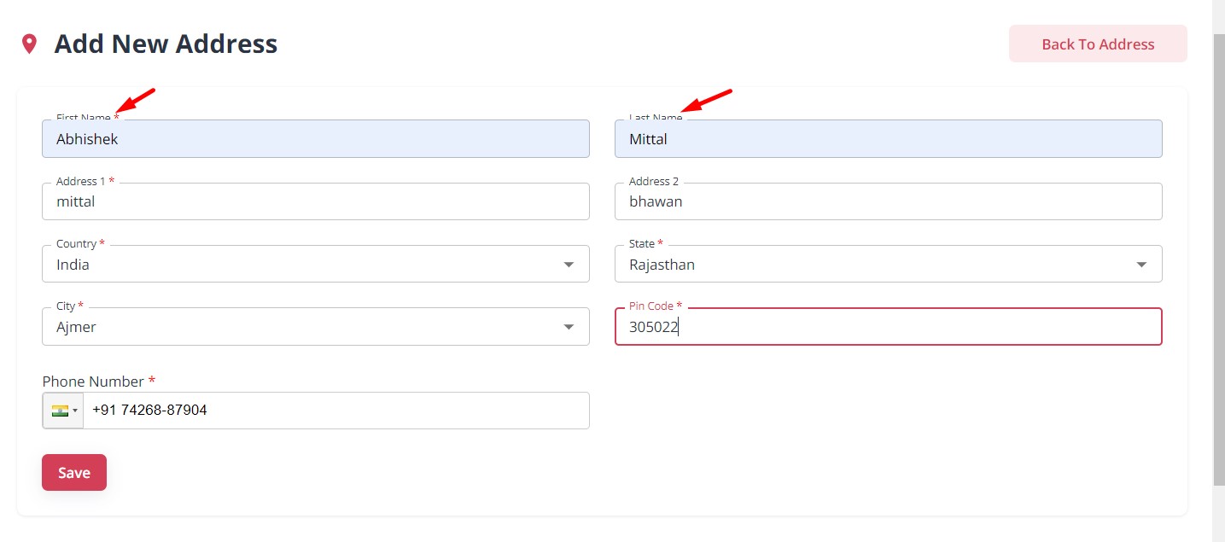The width and height of the screenshot is (1225, 542).
Task: Click the vertical page scrollbar
Action: pos(1218,256)
